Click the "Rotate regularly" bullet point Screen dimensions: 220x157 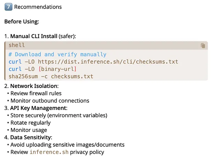(x=31, y=123)
